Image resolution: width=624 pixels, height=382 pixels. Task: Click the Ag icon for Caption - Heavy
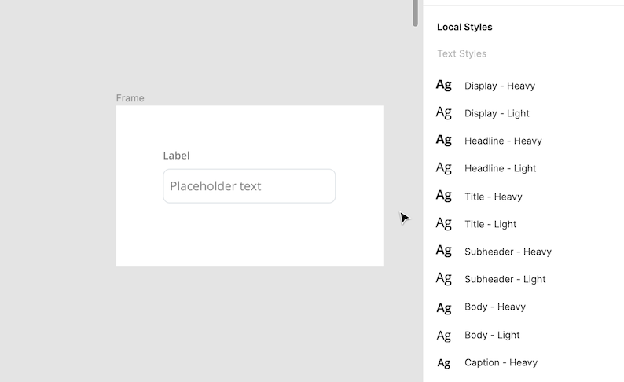click(444, 363)
